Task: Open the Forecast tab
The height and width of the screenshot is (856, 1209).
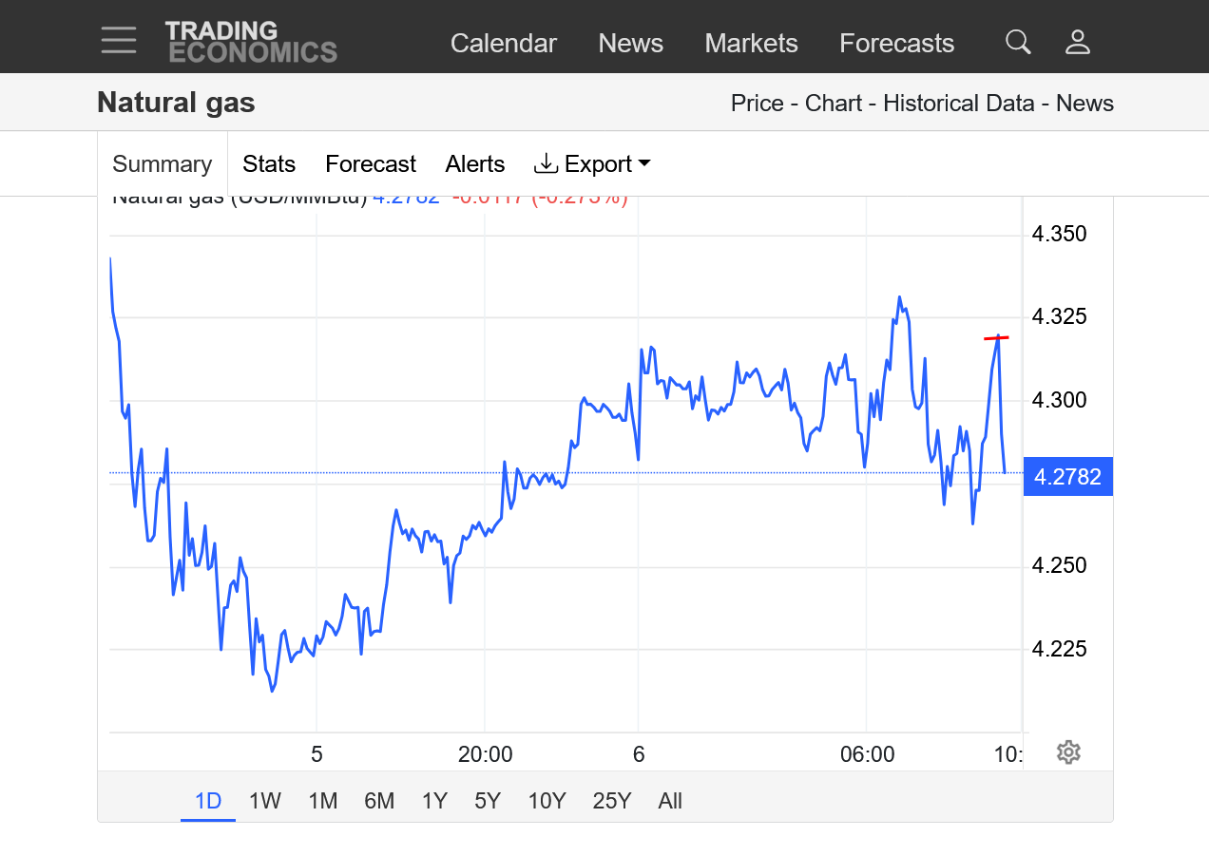Action: 371,164
